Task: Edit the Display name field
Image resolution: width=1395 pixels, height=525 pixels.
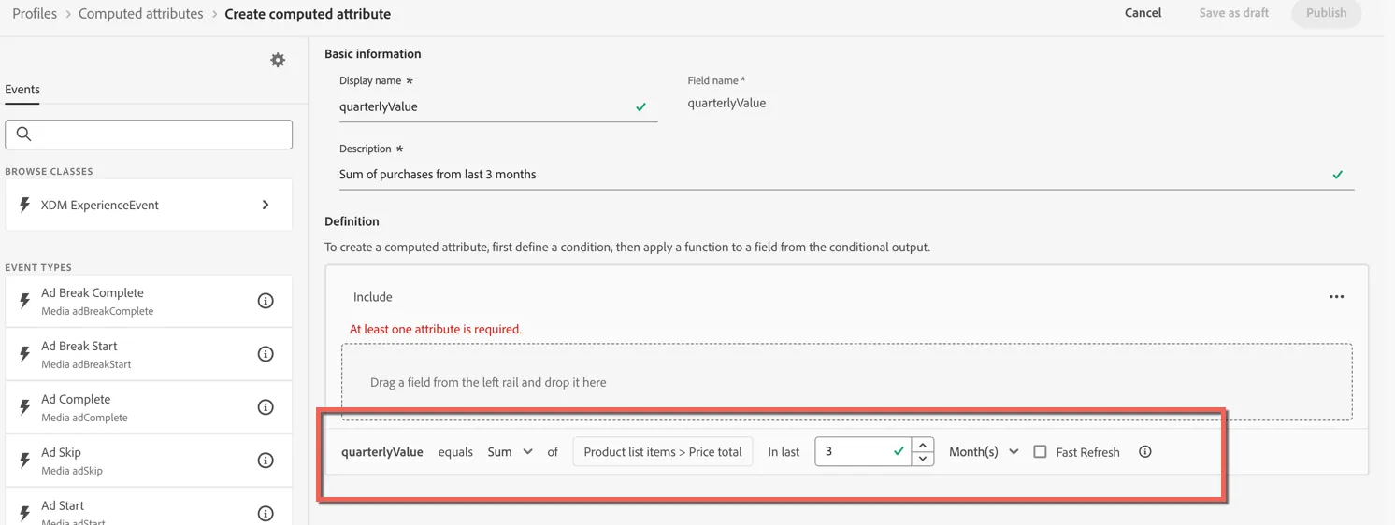Action: [x=497, y=106]
